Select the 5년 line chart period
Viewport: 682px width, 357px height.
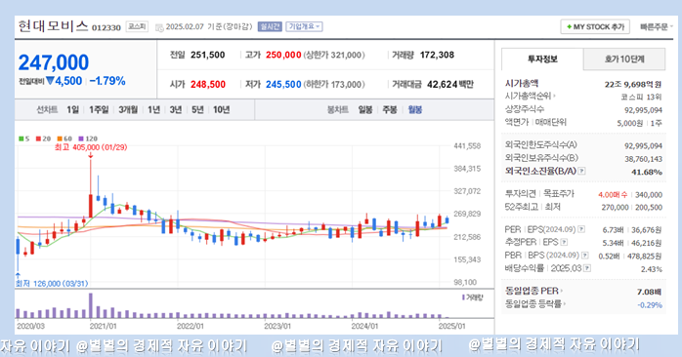click(x=197, y=110)
